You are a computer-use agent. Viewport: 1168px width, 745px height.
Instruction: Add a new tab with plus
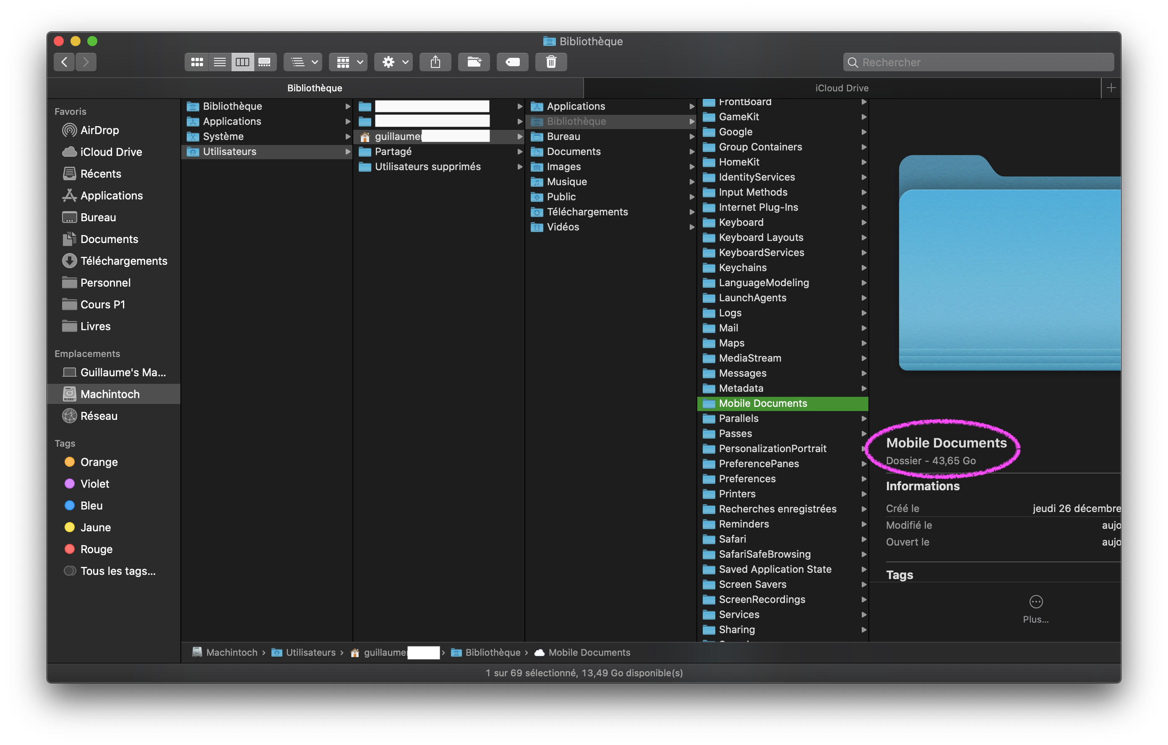pyautogui.click(x=1111, y=88)
